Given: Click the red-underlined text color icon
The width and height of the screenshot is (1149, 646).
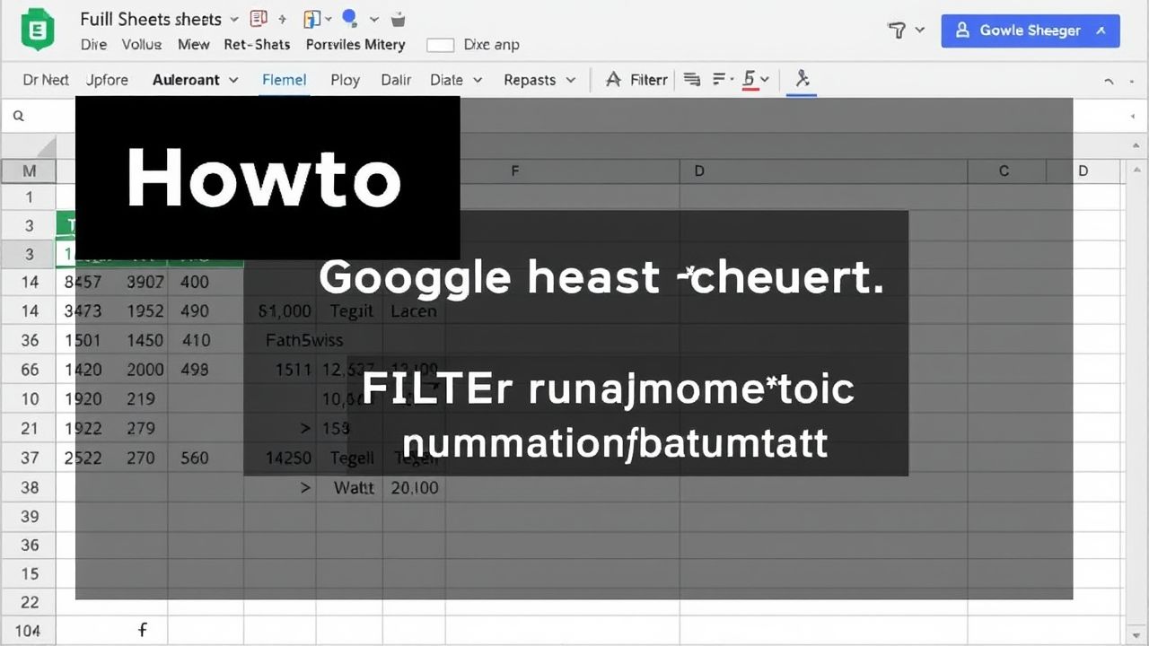Looking at the screenshot, I should coord(749,80).
